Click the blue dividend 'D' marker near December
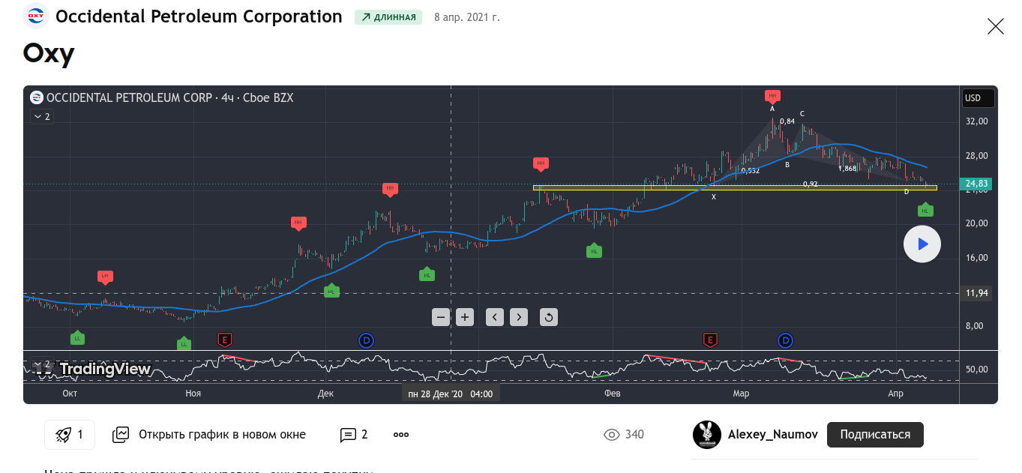Screen dimensions: 1022x473 (x=366, y=341)
